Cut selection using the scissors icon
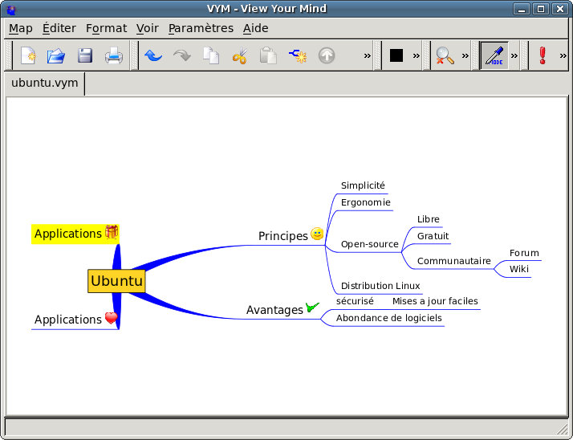This screenshot has width=573, height=440. pos(240,56)
